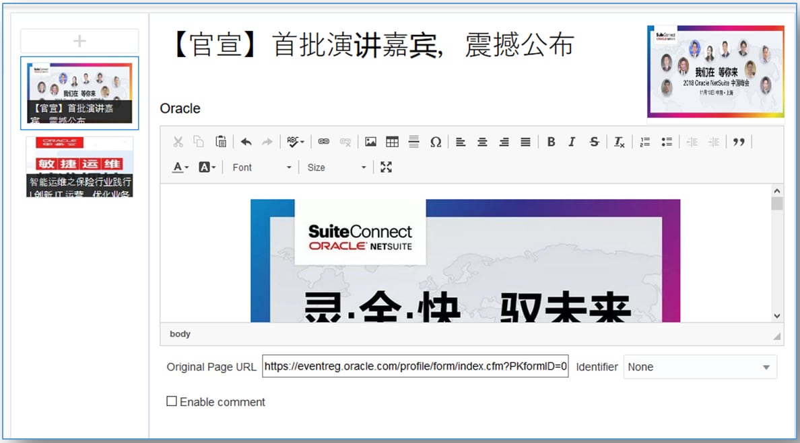Click the editor vertical scrollbar thumb
Screen dimensions: 800x443
click(x=776, y=203)
